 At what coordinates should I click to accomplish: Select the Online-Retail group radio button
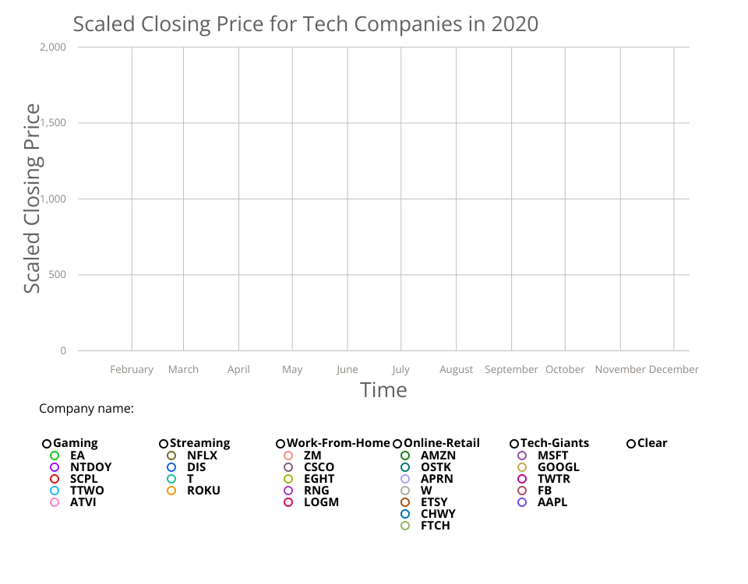pyautogui.click(x=397, y=444)
